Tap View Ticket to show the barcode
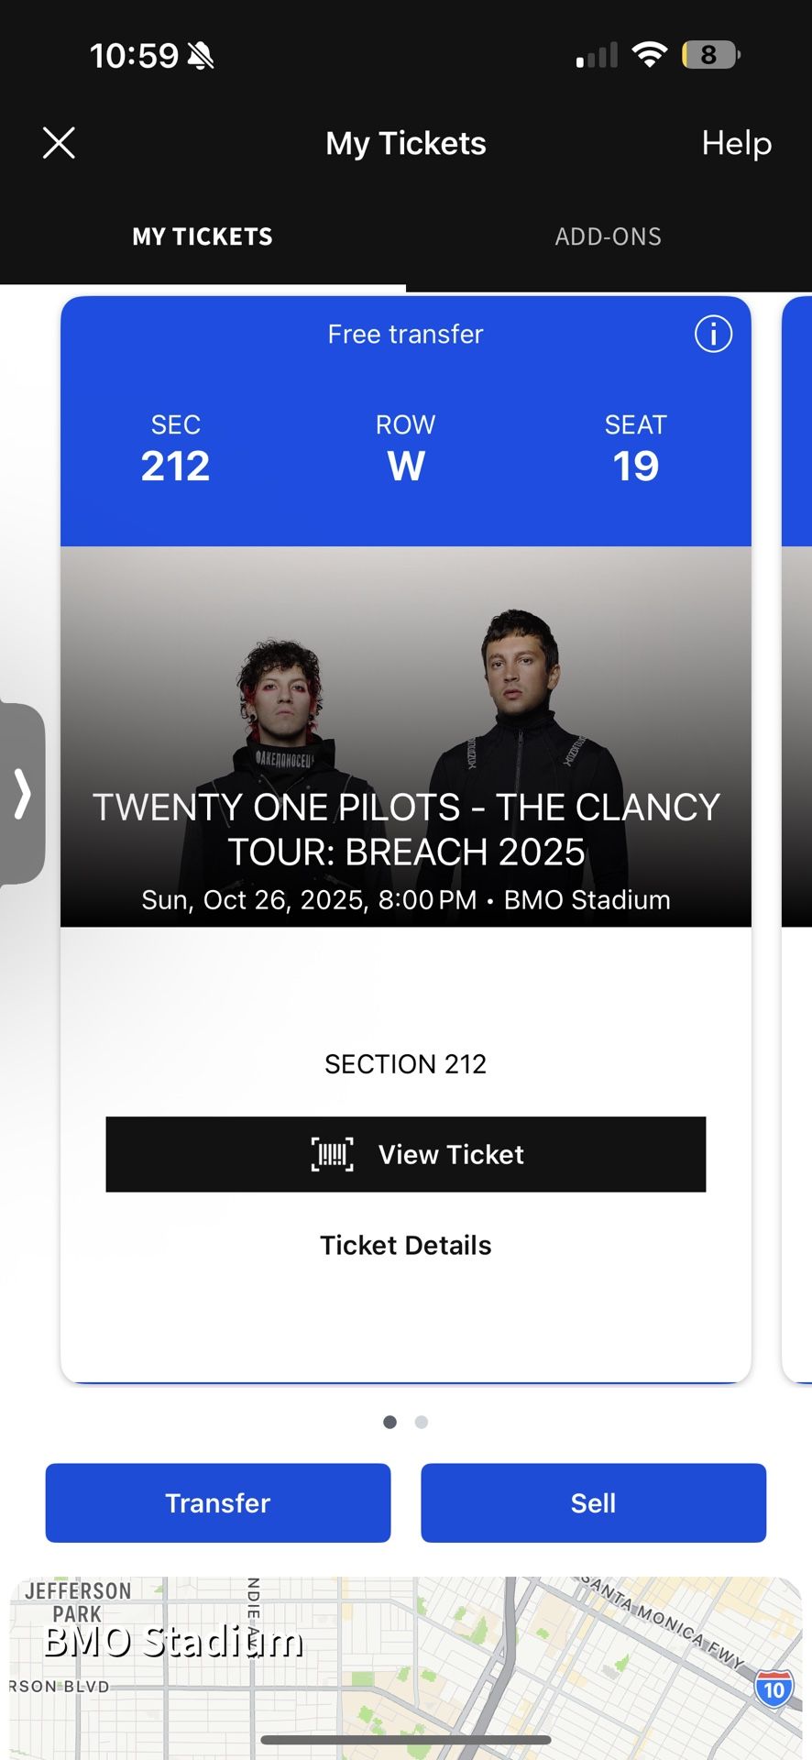 (406, 1155)
